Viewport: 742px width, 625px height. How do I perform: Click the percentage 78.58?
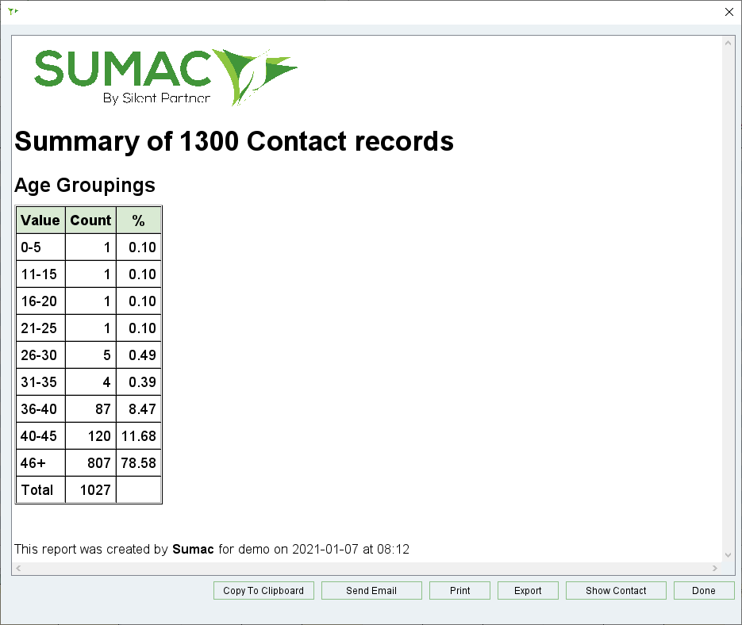[139, 463]
